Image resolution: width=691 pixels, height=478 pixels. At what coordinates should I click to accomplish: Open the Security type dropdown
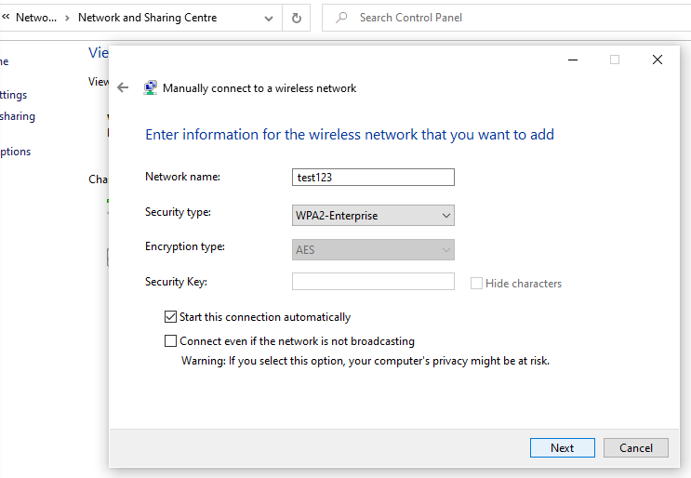[373, 216]
